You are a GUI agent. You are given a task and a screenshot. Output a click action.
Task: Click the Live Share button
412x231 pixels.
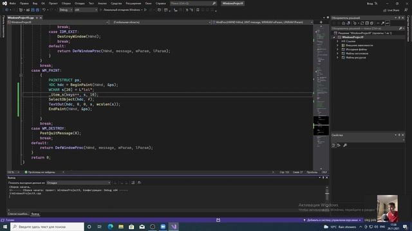(x=391, y=10)
